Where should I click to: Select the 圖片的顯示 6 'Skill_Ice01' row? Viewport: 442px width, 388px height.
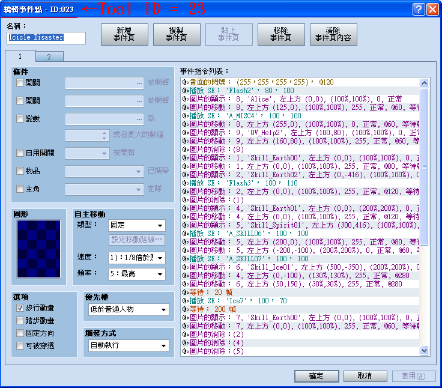point(300,267)
